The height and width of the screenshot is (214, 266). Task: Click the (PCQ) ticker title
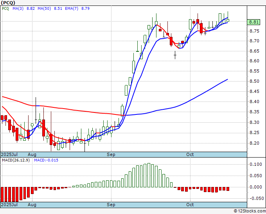pos(9,3)
